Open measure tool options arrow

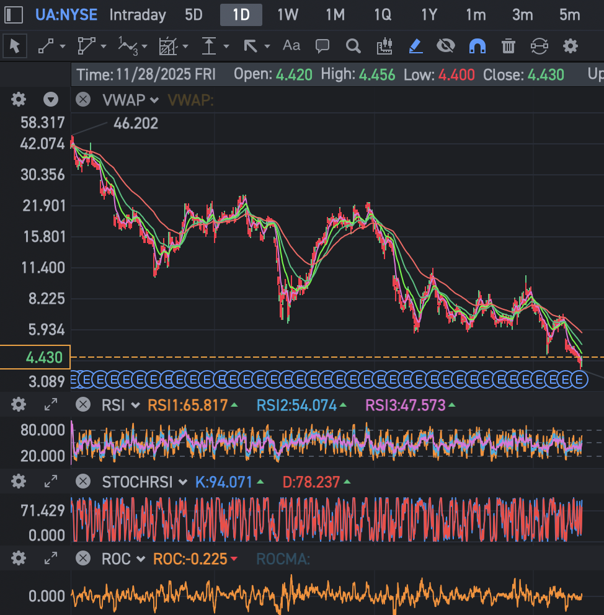point(226,46)
